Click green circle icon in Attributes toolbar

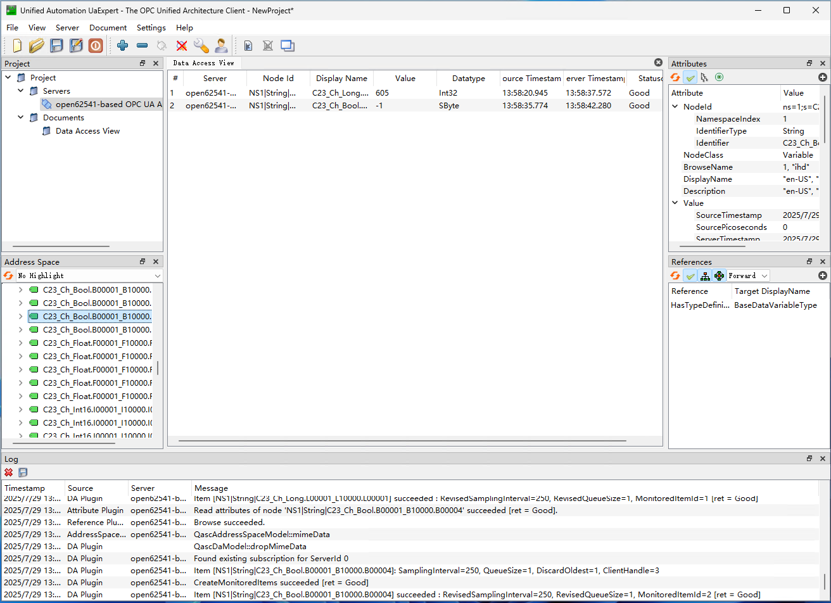coord(719,77)
